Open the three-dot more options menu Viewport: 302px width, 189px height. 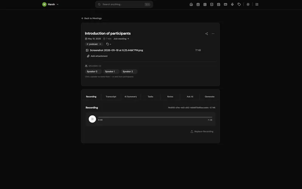tap(213, 34)
